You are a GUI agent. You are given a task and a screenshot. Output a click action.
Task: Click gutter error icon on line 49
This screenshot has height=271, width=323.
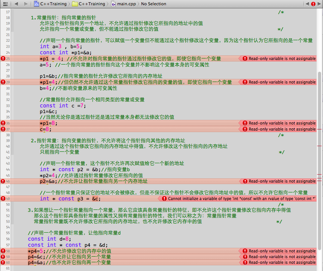3,199
